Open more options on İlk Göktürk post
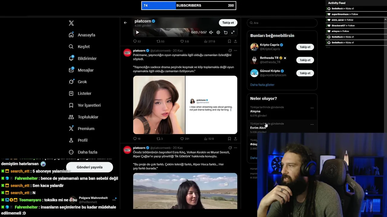Viewport: 387px width, 217px height. point(236,148)
